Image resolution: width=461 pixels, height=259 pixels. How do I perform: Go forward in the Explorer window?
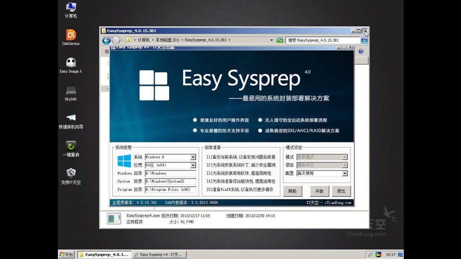point(116,40)
